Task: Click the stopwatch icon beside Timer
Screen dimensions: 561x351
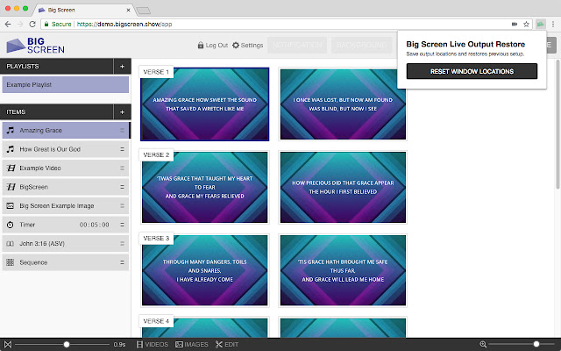Action: (x=11, y=225)
